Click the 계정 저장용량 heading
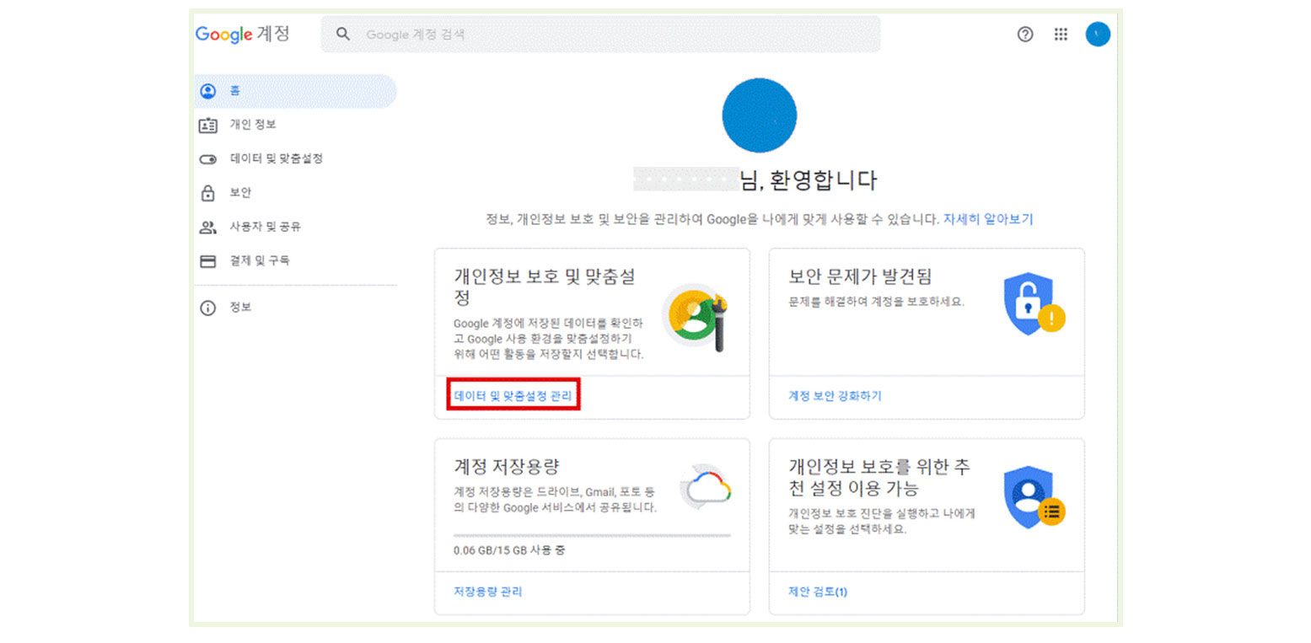Image resolution: width=1311 pixels, height=643 pixels. (x=507, y=466)
